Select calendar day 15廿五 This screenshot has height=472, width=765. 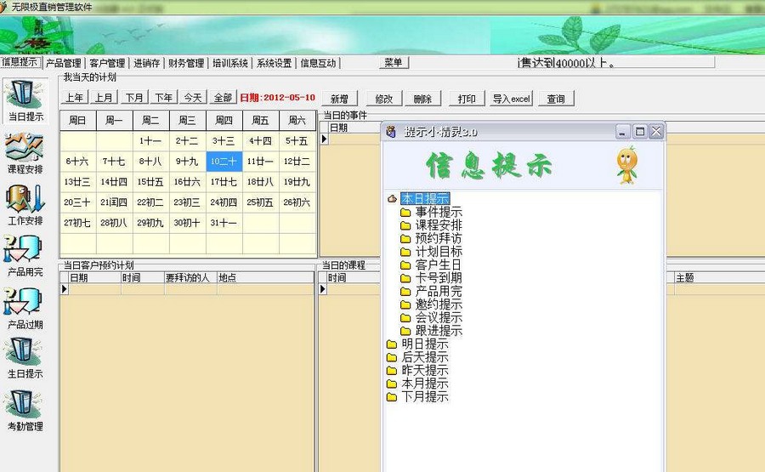(150, 182)
